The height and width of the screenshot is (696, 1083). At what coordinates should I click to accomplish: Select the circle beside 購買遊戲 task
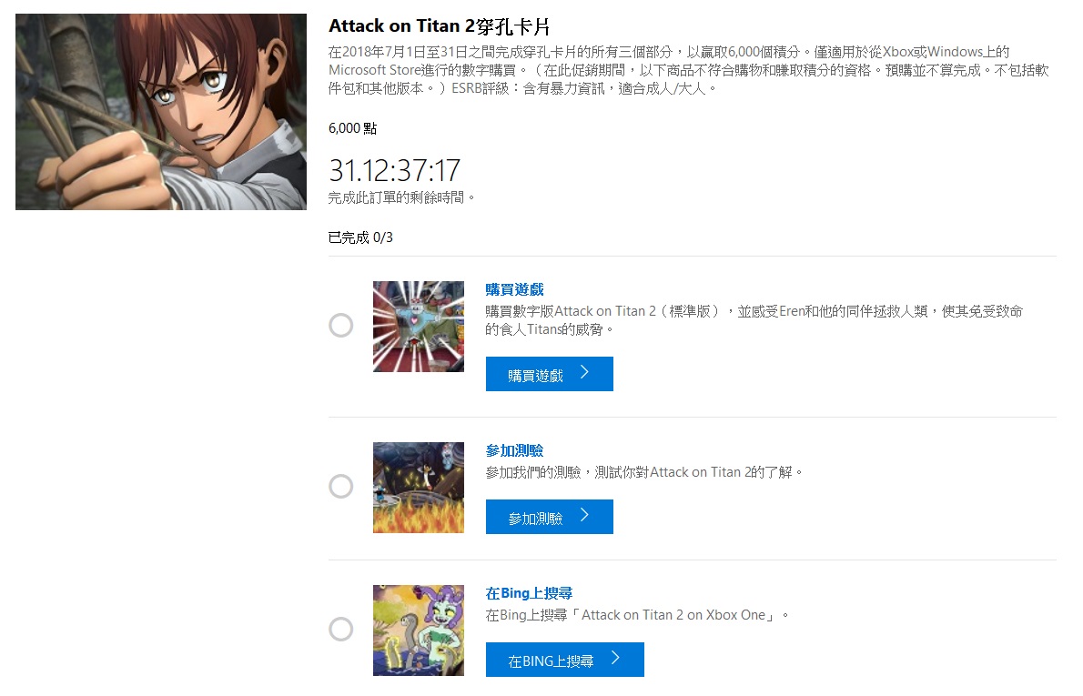pos(340,325)
